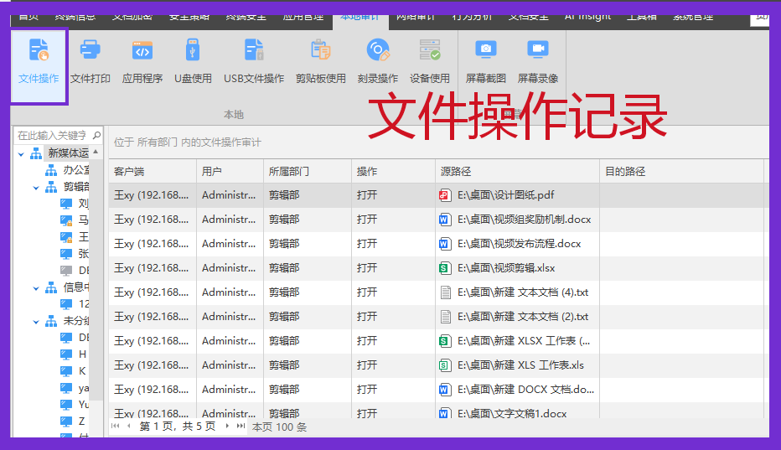This screenshot has height=450, width=781.
Task: Click the magnifier icon in keyword search box
Action: (x=96, y=135)
